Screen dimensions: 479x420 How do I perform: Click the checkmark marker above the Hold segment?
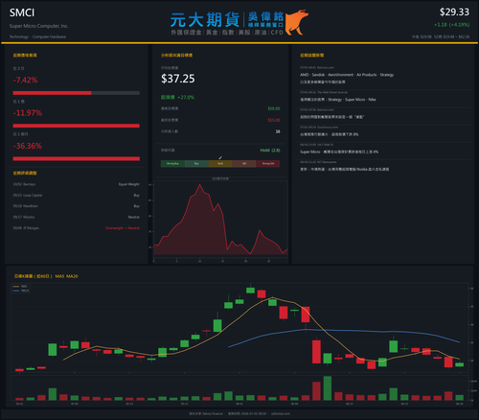tap(220, 157)
